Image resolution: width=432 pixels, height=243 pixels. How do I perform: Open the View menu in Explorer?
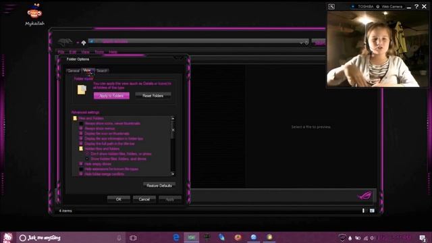[85, 52]
